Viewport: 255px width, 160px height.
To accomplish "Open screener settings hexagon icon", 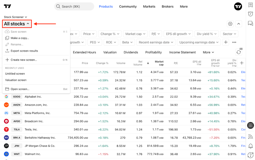I will (x=230, y=24).
